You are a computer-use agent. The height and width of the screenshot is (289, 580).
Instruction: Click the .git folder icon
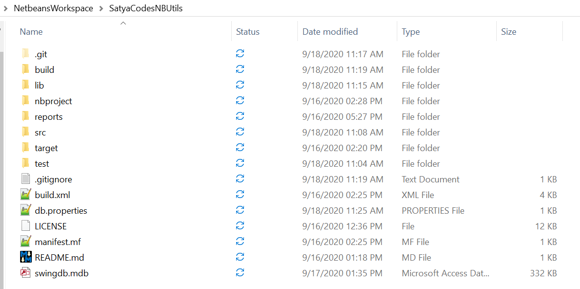25,54
